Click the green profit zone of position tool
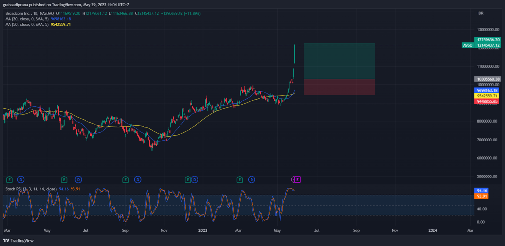505x246 pixels. tap(339, 61)
